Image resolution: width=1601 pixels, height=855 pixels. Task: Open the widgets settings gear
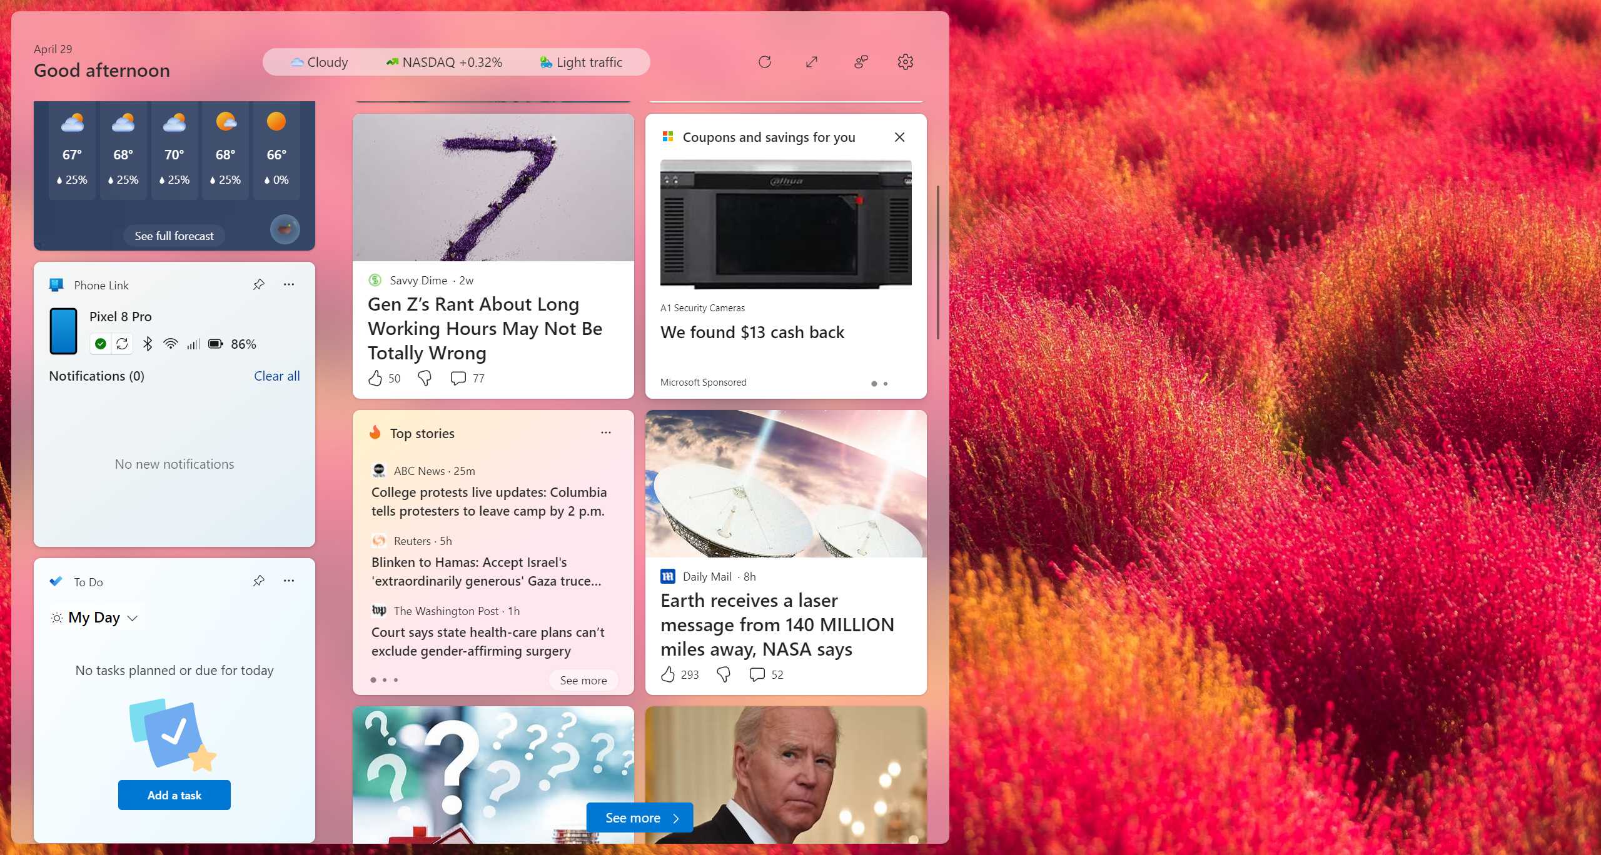(x=905, y=62)
